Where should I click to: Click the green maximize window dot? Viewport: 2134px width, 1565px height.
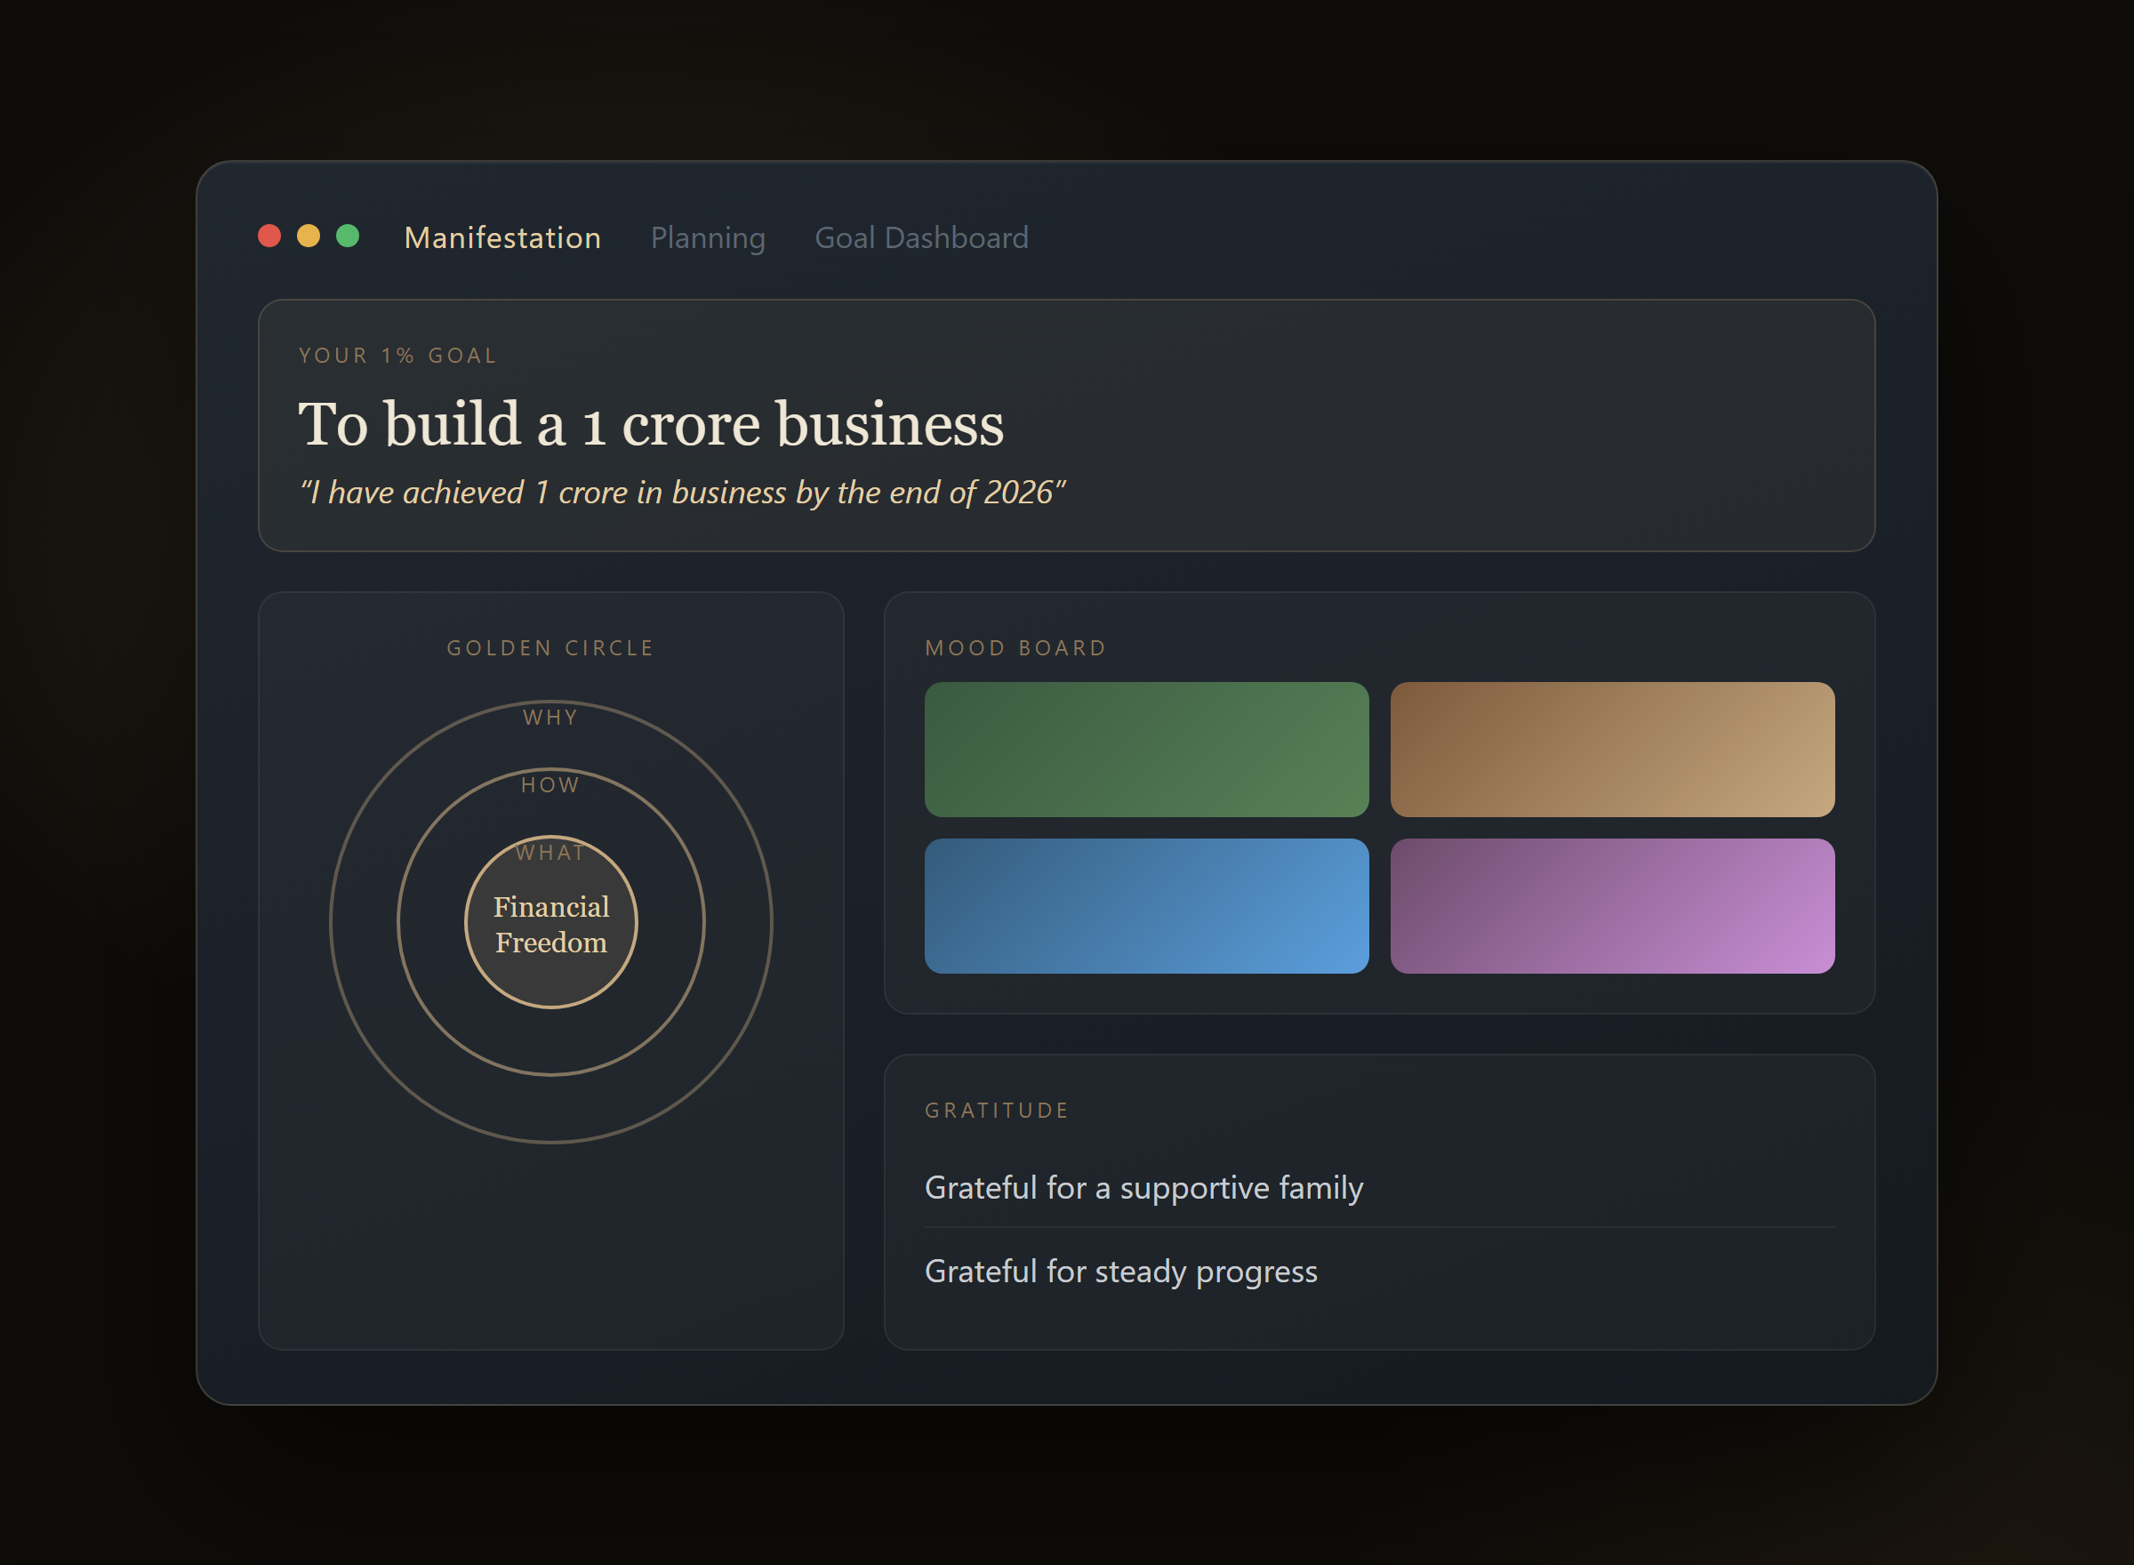tap(348, 236)
